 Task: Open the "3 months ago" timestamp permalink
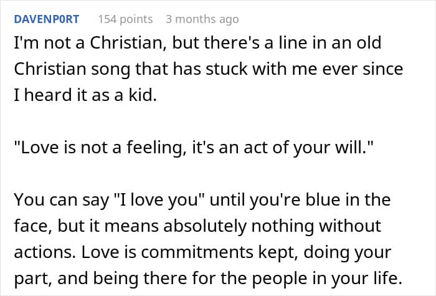click(202, 19)
